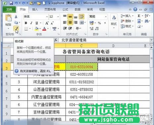
Task: Toggle align text left
Action: pos(65,22)
